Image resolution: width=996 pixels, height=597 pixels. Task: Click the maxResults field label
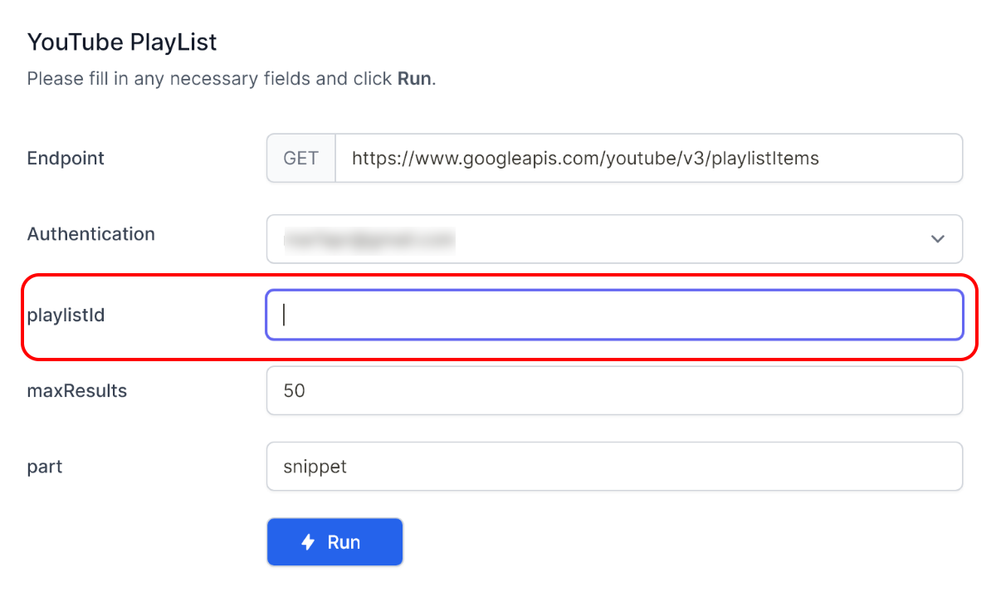pos(77,390)
